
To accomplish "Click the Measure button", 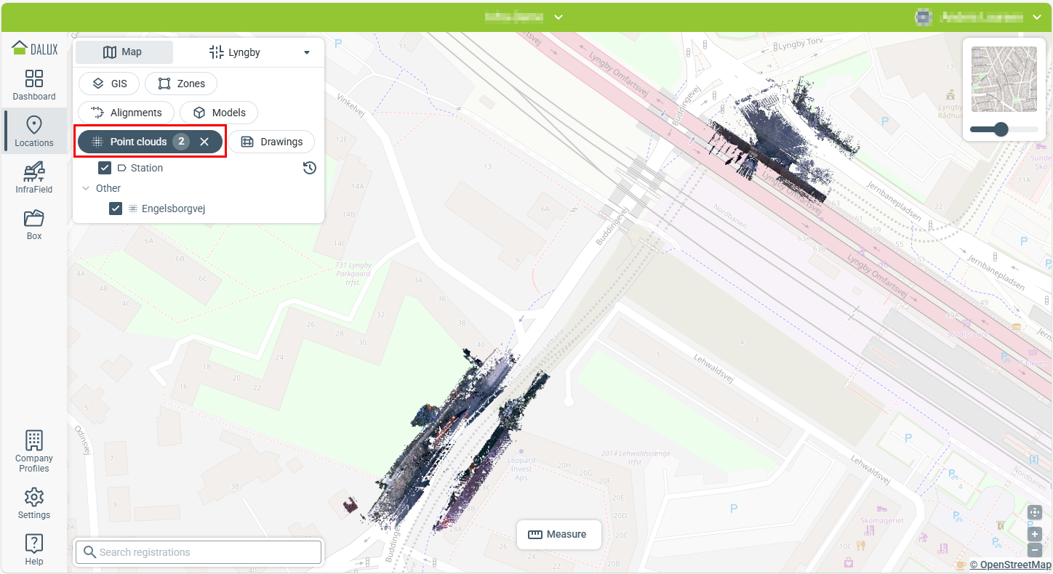I will pos(558,534).
